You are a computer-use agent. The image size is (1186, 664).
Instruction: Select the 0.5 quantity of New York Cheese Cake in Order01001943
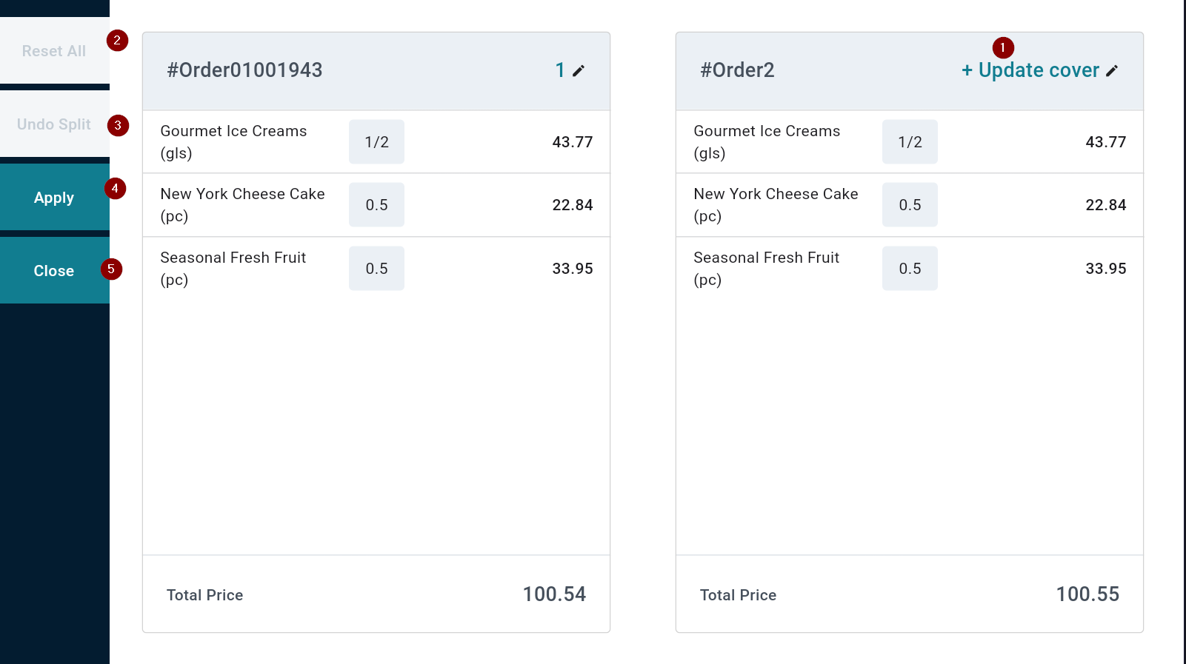click(376, 205)
